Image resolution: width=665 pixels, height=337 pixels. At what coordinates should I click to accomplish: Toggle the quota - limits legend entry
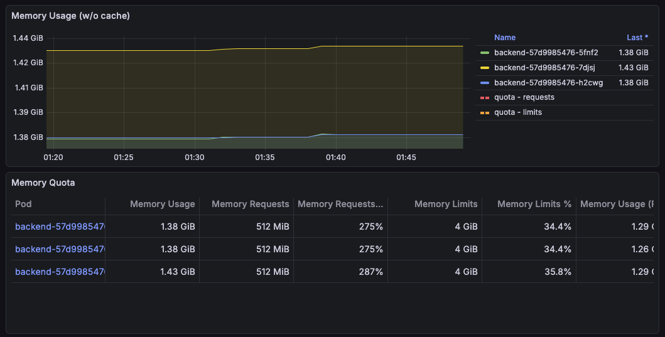517,113
